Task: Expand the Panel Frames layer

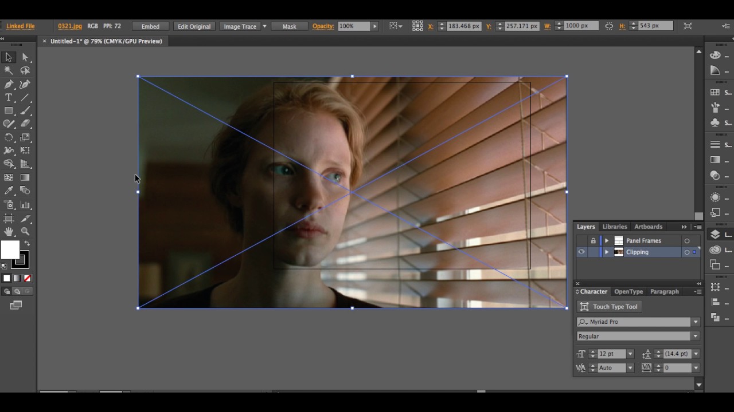Action: [606, 241]
